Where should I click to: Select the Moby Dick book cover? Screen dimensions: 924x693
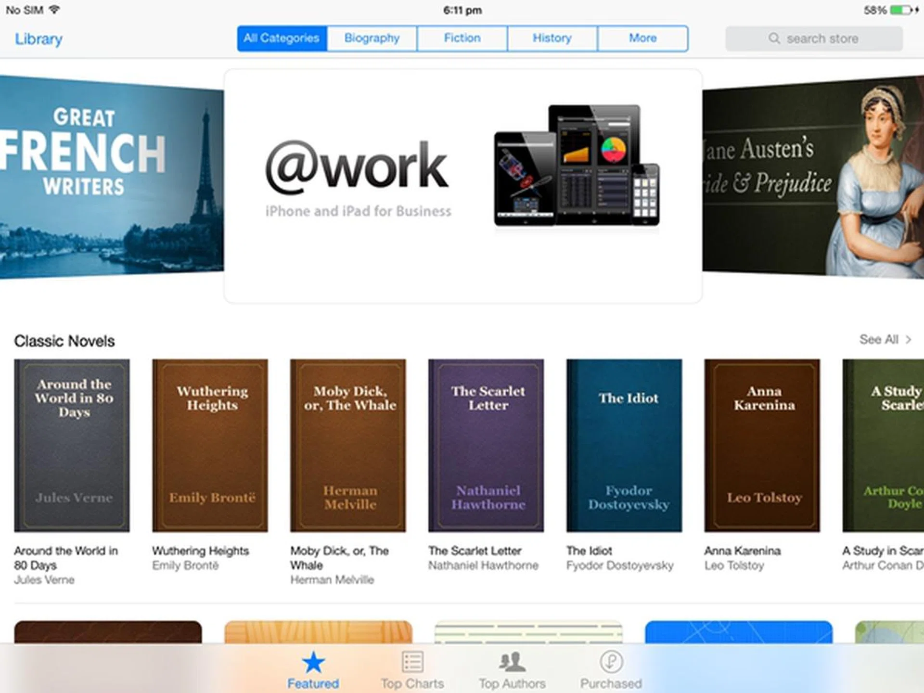pos(347,445)
